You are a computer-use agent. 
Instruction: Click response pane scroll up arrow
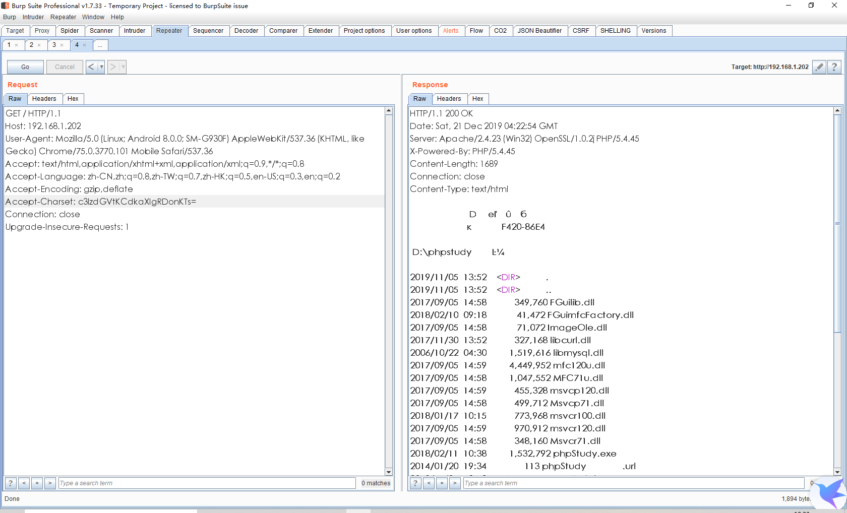(837, 111)
